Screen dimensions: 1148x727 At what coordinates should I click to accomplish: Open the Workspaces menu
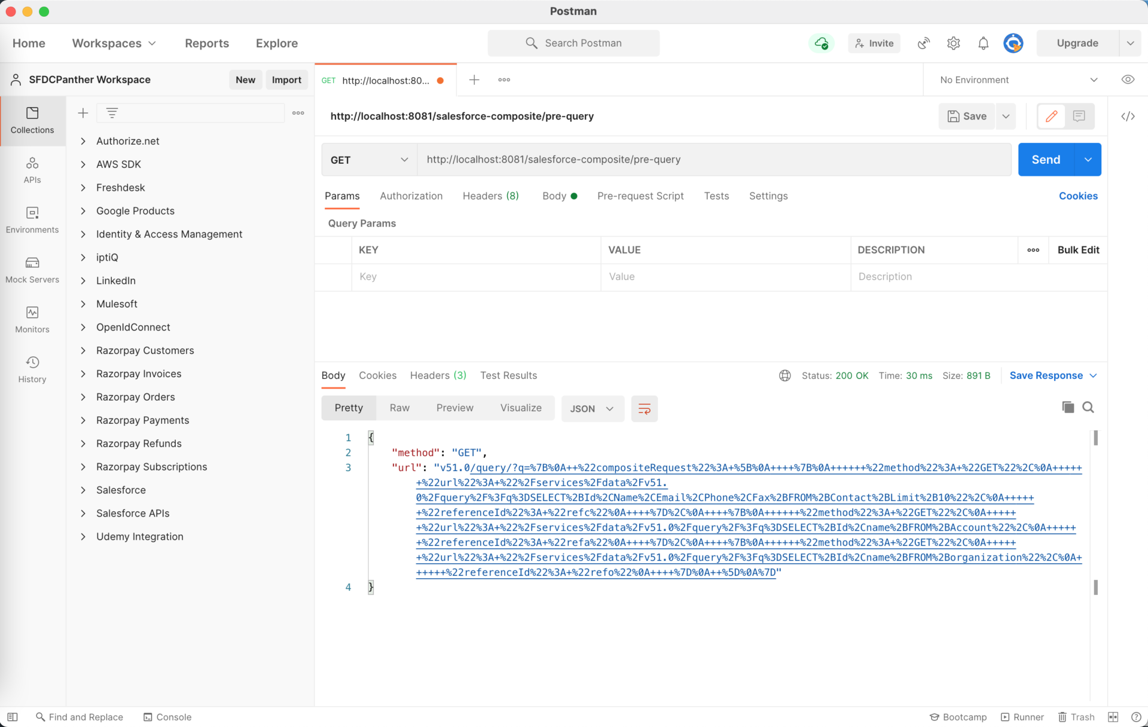[x=114, y=43]
